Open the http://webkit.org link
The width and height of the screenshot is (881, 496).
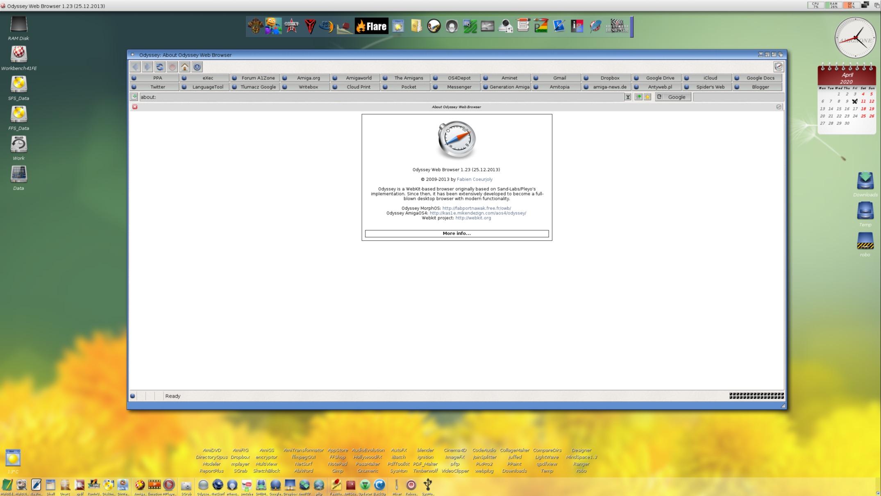click(x=473, y=218)
